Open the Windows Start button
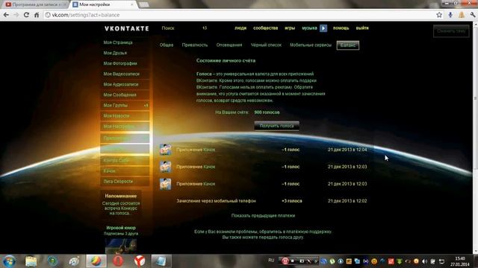The width and height of the screenshot is (478, 268). pyautogui.click(x=9, y=261)
